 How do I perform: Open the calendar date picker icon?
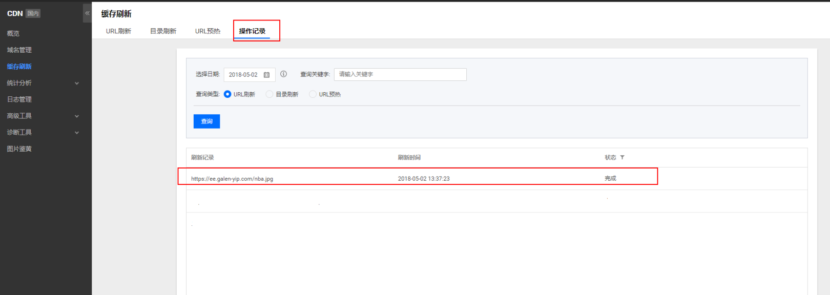(266, 75)
